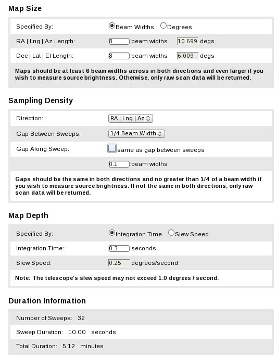This screenshot has height=357, width=277.
Task: Enable same as gap between sweeps checkbox
Action: [112, 148]
